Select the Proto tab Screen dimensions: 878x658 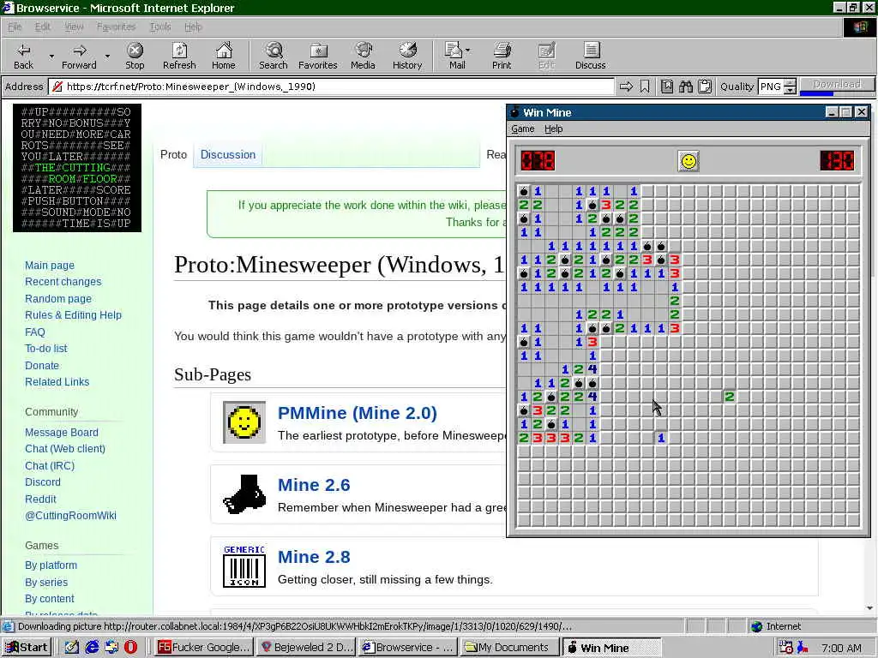pyautogui.click(x=173, y=154)
